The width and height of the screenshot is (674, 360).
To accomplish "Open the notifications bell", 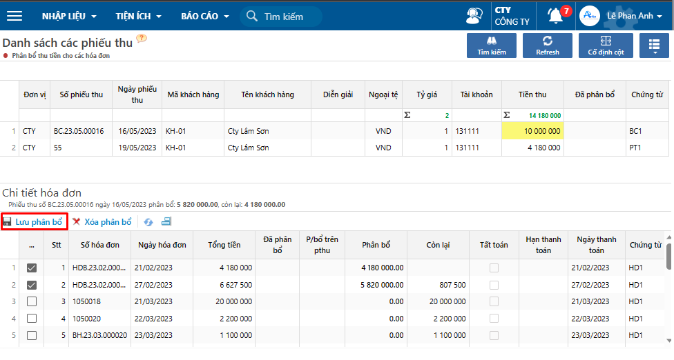I will [x=556, y=15].
